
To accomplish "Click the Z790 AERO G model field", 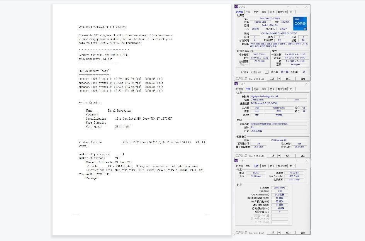I will tap(268, 100).
